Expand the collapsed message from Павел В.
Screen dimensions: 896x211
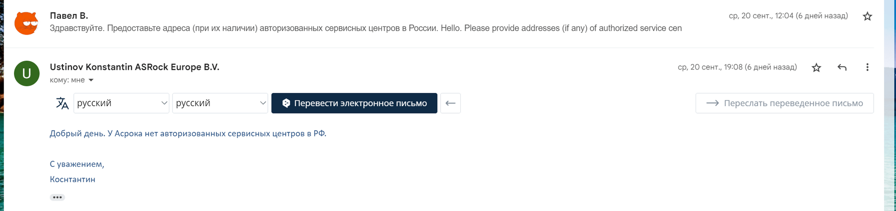point(365,28)
